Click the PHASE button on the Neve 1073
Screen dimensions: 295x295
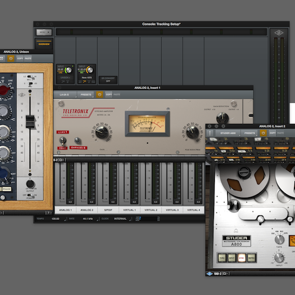click(x=6, y=189)
